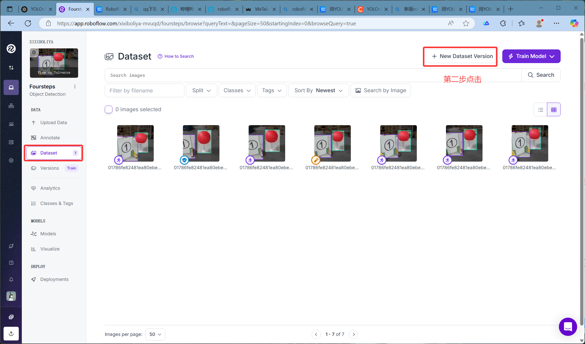Open the Classes filter dropdown
Screen dimensions: 585x344
pos(237,90)
